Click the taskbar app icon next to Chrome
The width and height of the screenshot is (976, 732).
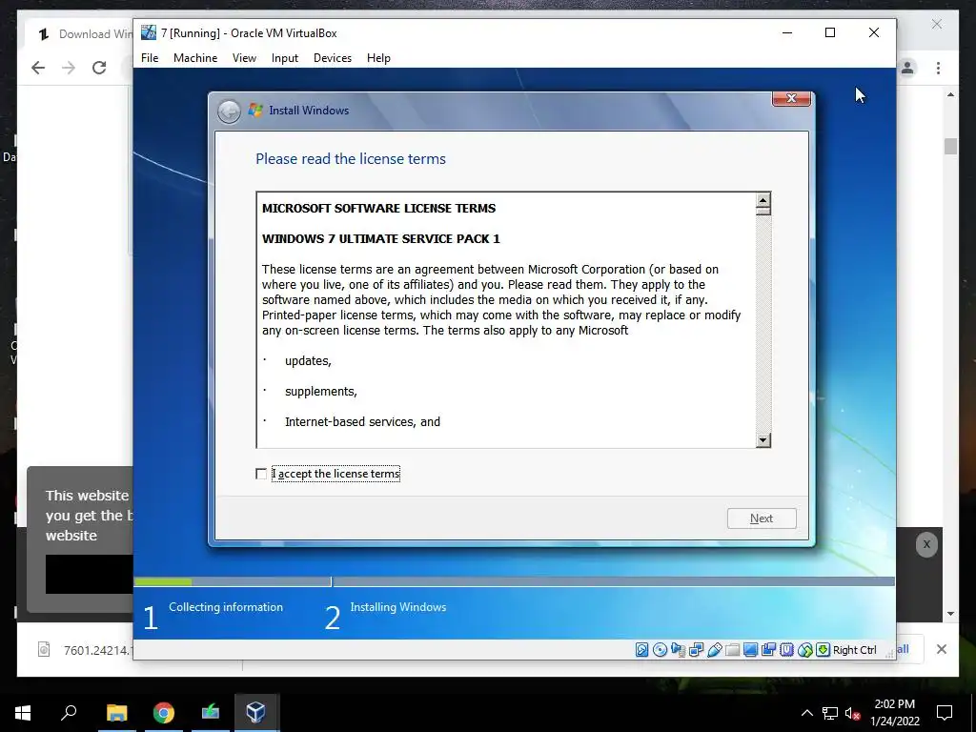[211, 713]
